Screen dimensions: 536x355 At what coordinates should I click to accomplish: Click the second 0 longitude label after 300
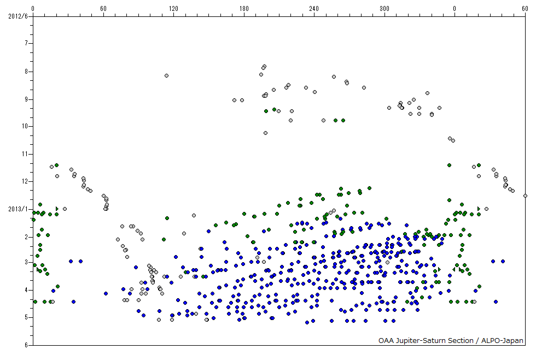click(x=455, y=9)
